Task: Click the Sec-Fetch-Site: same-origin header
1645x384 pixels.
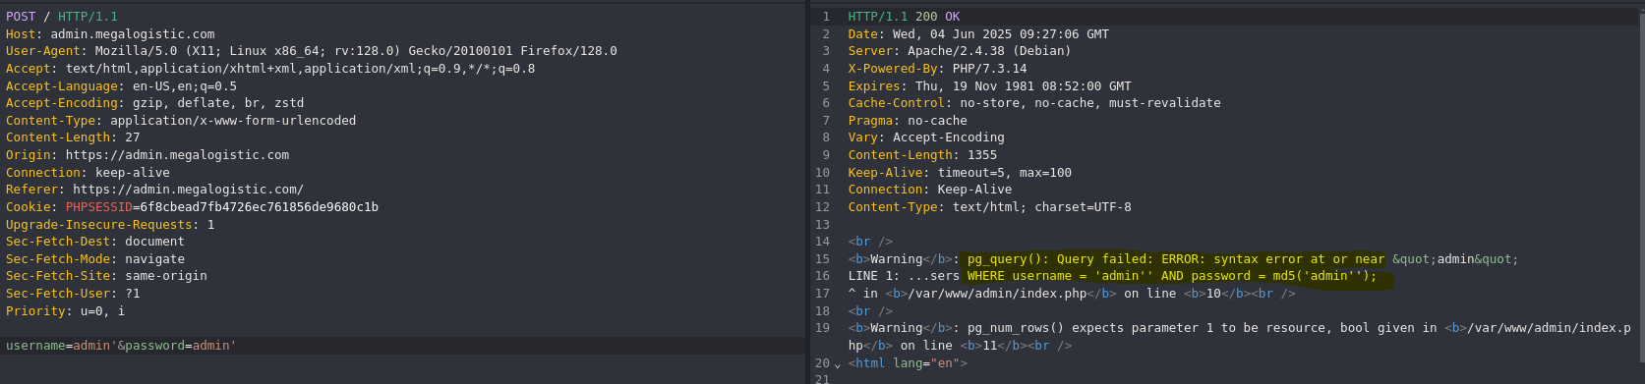Action: click(106, 276)
